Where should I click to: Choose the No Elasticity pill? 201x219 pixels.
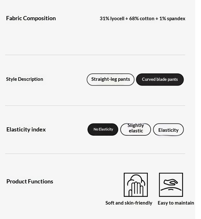click(x=103, y=130)
